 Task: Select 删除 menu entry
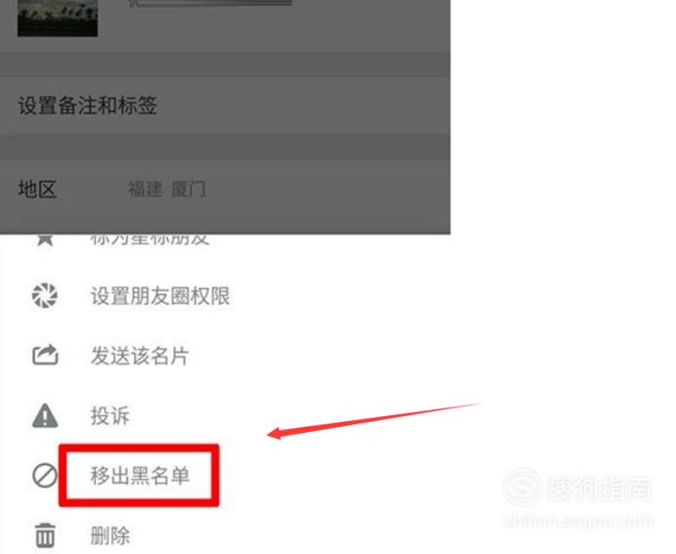(110, 535)
